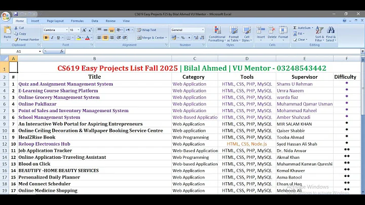
Task: Open text Orientation options
Action: click(120, 30)
